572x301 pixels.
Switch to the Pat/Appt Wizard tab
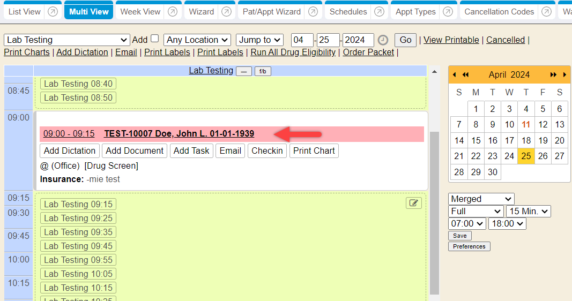[x=271, y=12]
